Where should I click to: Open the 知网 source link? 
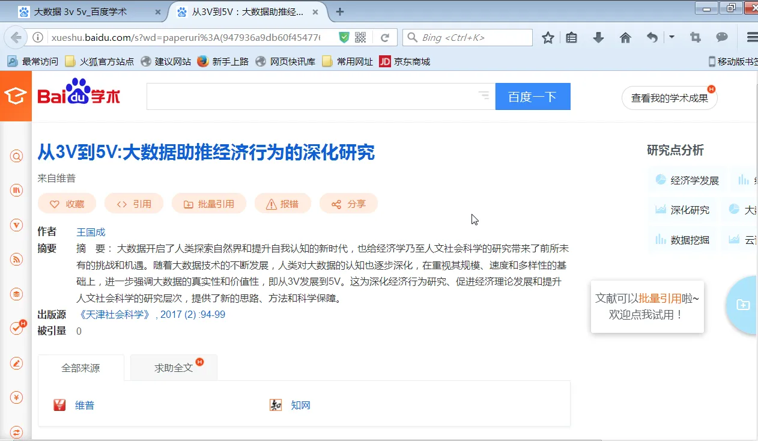(x=300, y=406)
